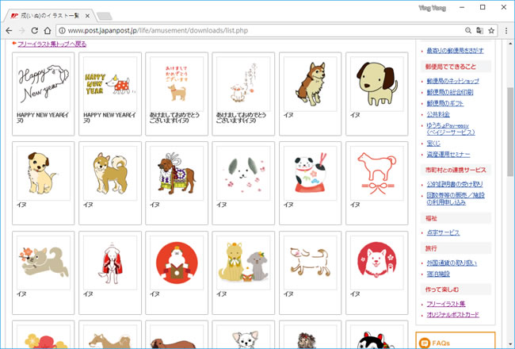The image size is (515, 349).
Task: Click the vertical page scrollbar thumb
Action: 511,132
